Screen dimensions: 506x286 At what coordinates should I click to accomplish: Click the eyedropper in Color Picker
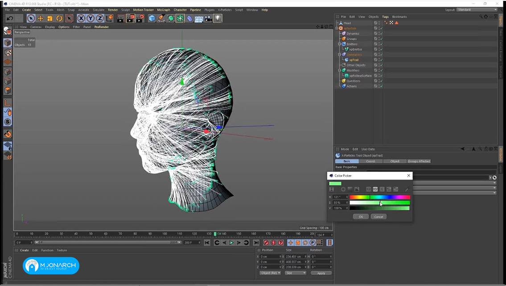[x=407, y=189]
